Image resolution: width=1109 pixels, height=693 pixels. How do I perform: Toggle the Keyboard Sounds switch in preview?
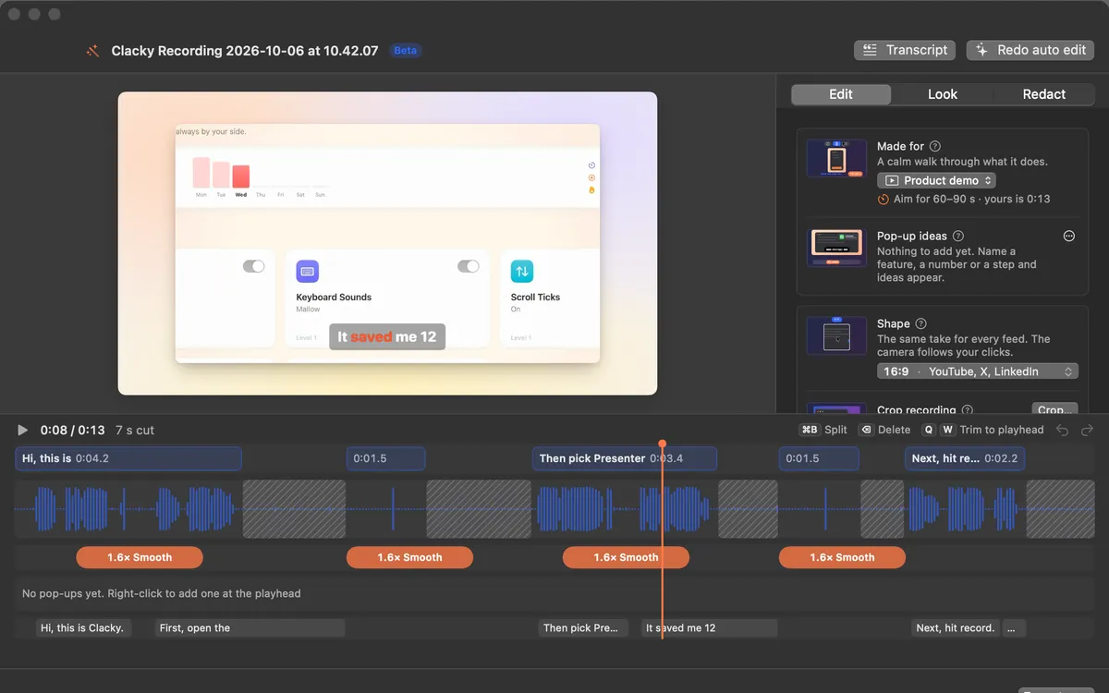pyautogui.click(x=469, y=266)
